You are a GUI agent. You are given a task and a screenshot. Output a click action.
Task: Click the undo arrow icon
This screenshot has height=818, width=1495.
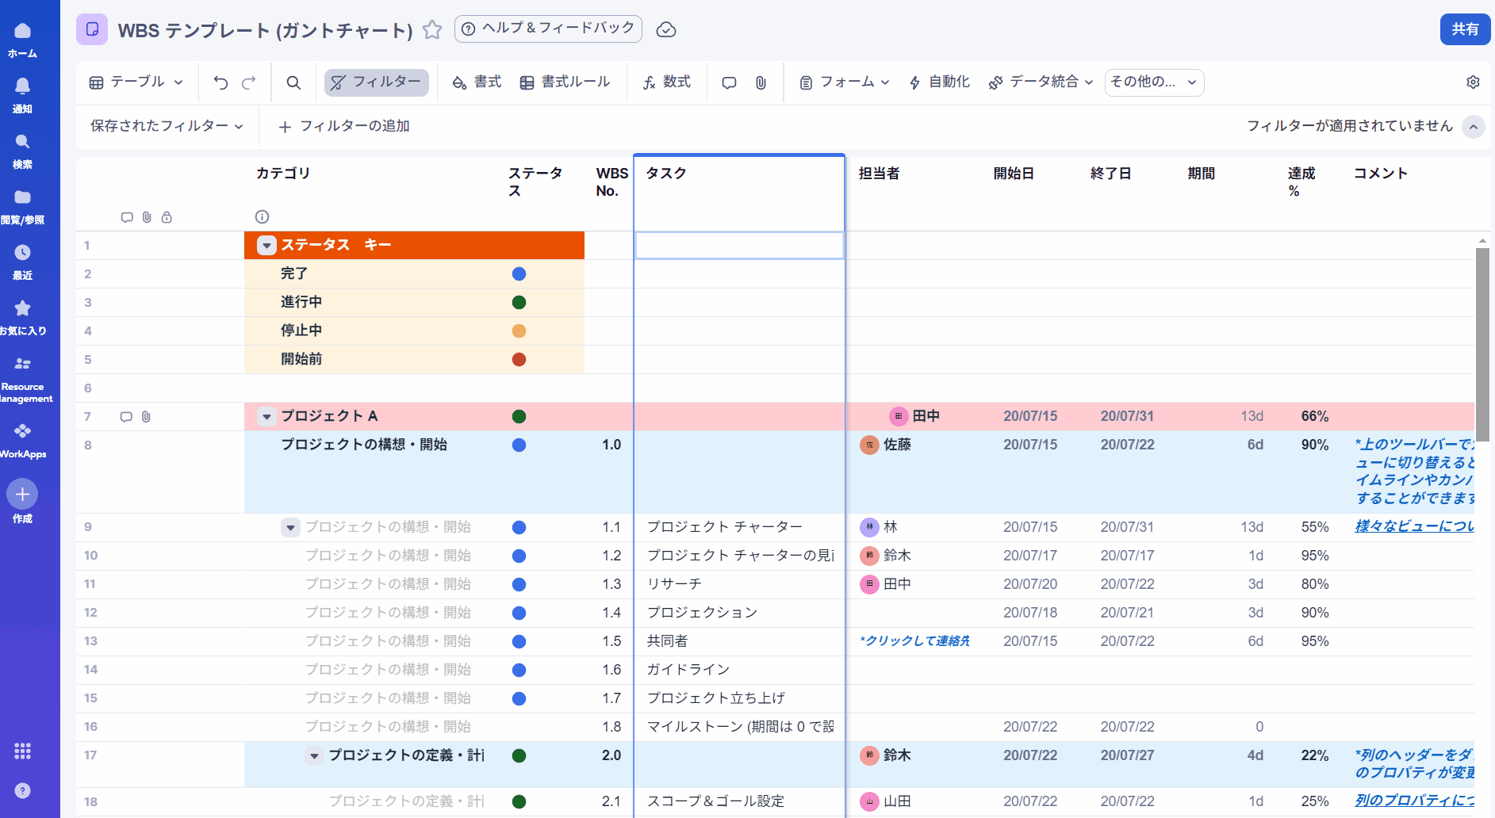click(x=220, y=82)
